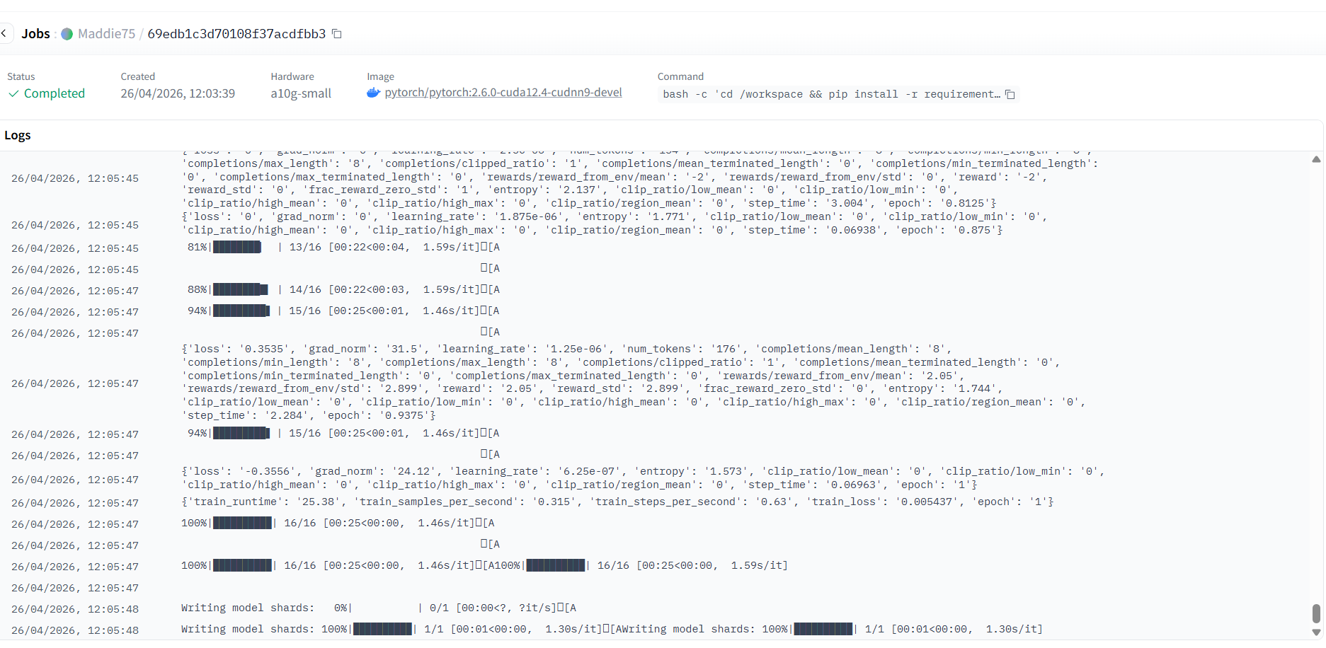Open the Maddie75 user link
This screenshot has height=648, width=1326.
106,34
